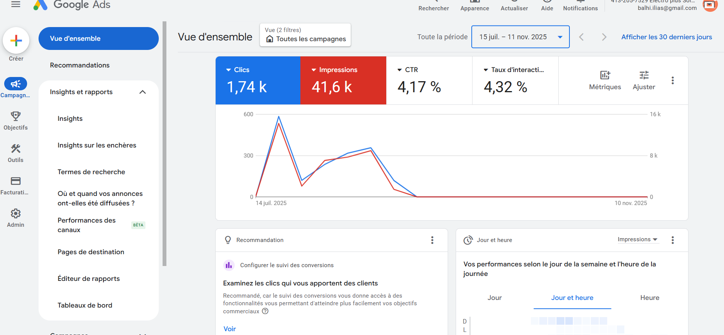Click the Ajuster sliders icon
The width and height of the screenshot is (724, 335).
point(644,75)
